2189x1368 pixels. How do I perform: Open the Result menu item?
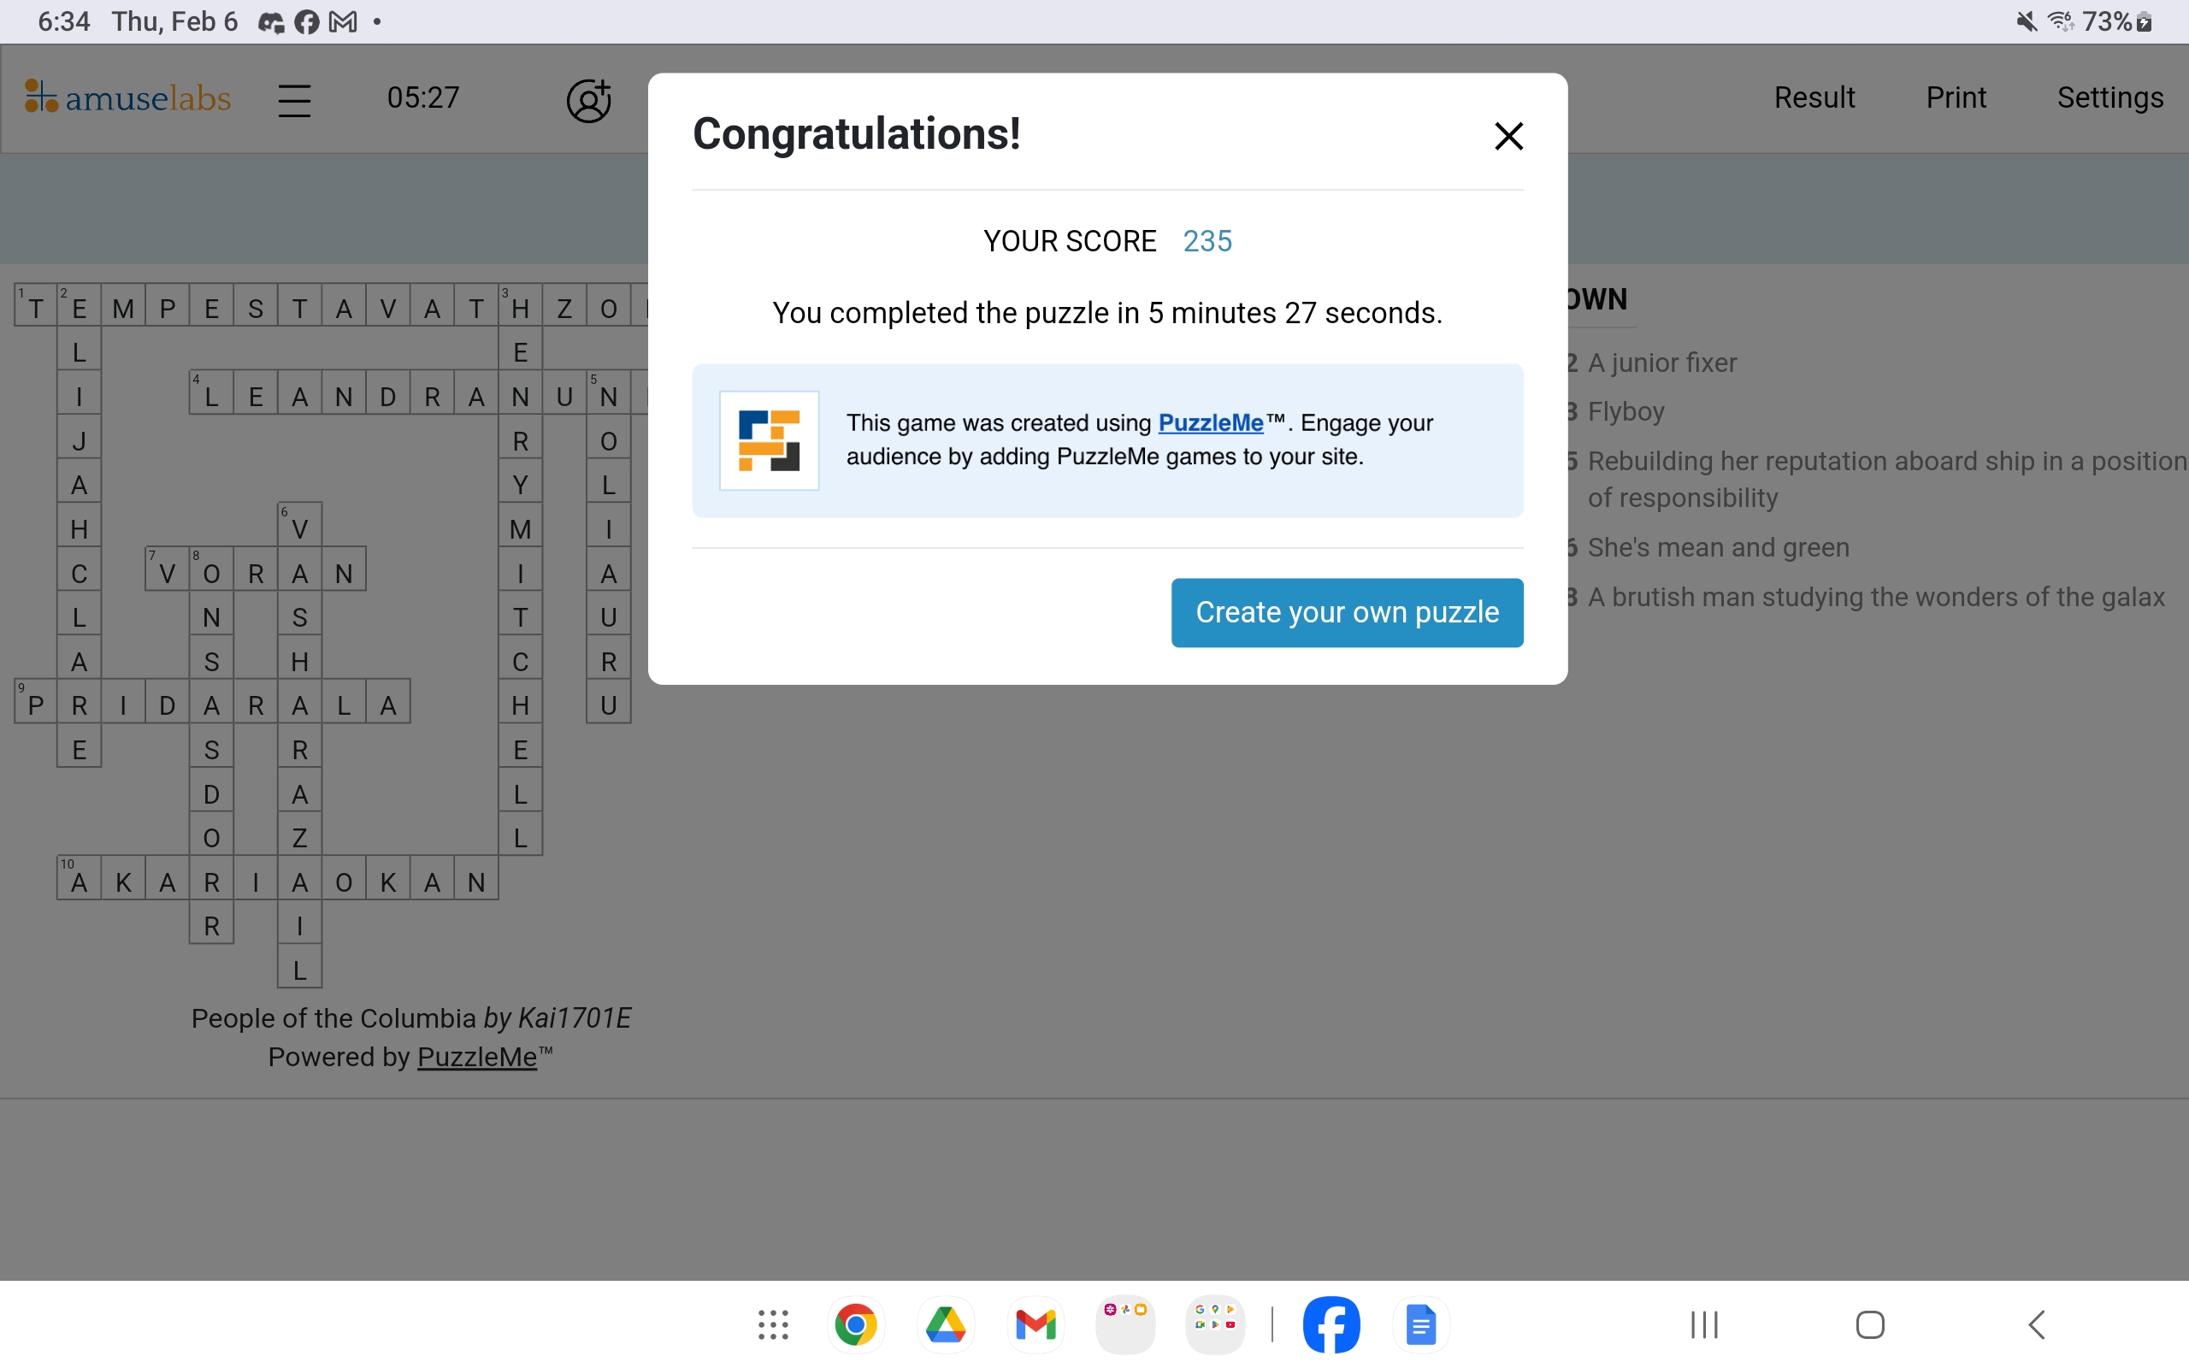coord(1814,97)
